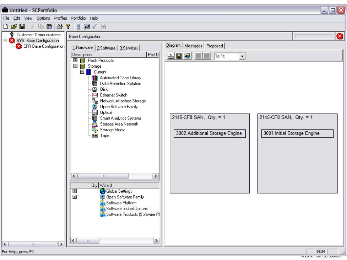Select the Tape item
The height and width of the screenshot is (260, 347).
(x=105, y=135)
